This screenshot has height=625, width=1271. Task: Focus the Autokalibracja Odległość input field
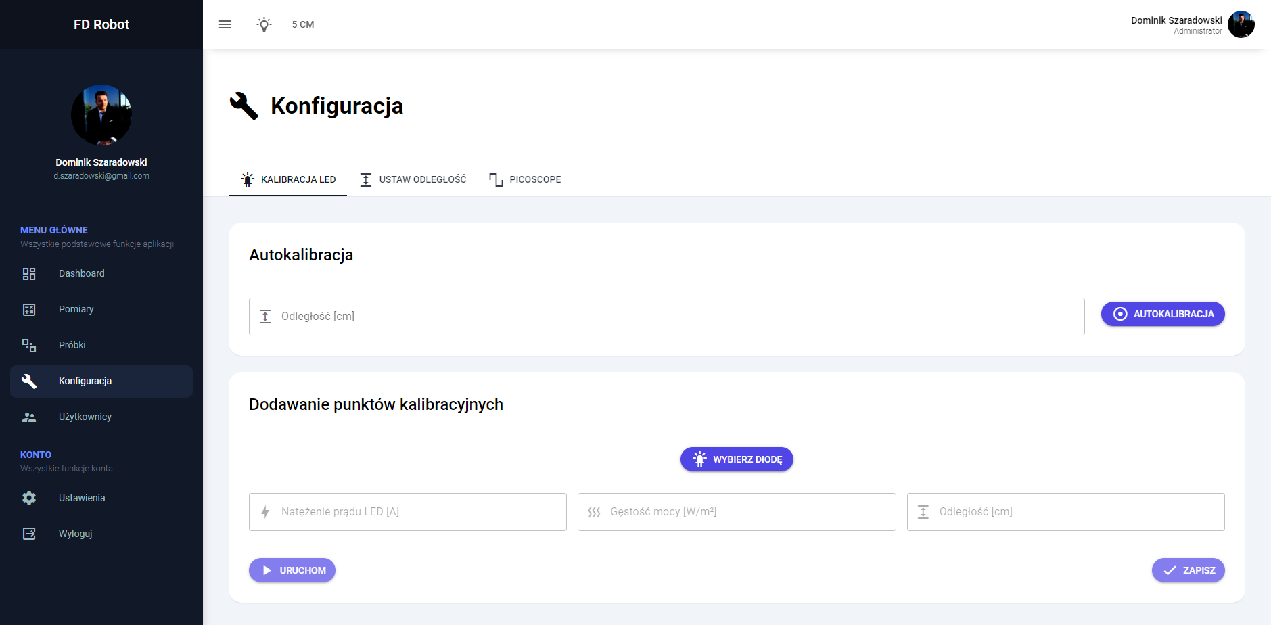click(x=666, y=317)
